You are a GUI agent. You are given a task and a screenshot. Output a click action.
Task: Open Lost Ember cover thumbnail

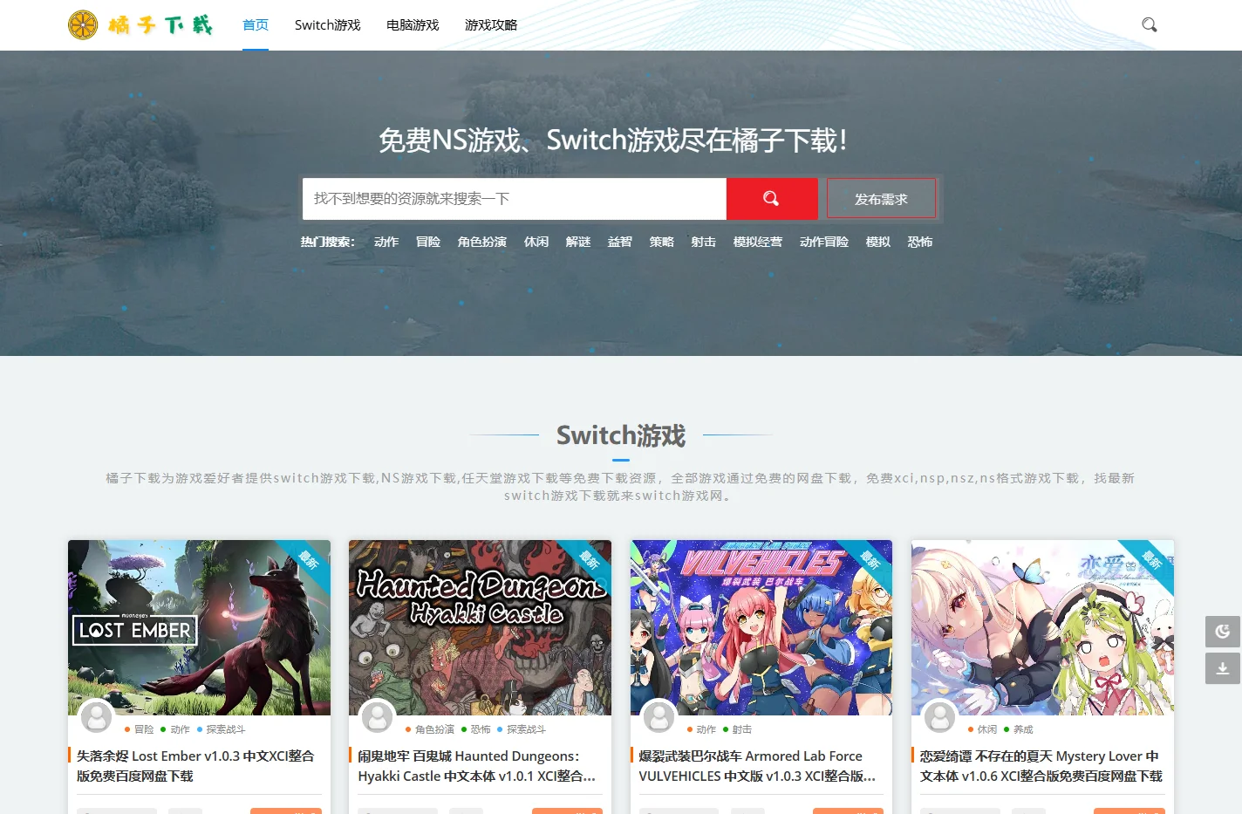point(199,627)
